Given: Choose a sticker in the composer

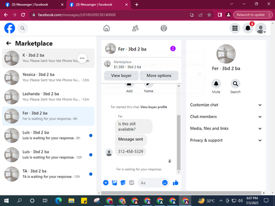Looking at the screenshot, I should pyautogui.click(x=123, y=182).
